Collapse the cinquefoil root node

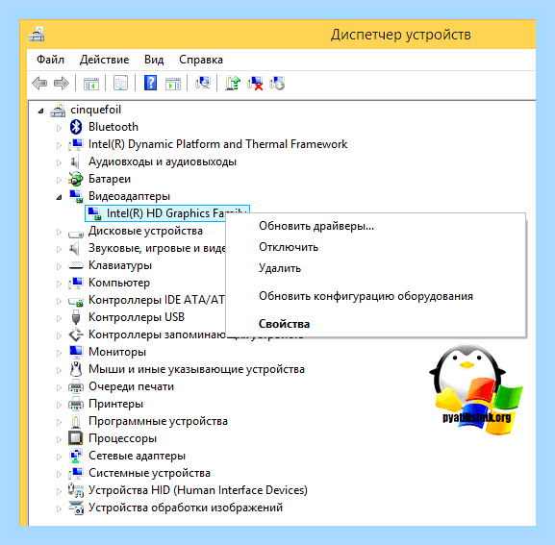(40, 111)
